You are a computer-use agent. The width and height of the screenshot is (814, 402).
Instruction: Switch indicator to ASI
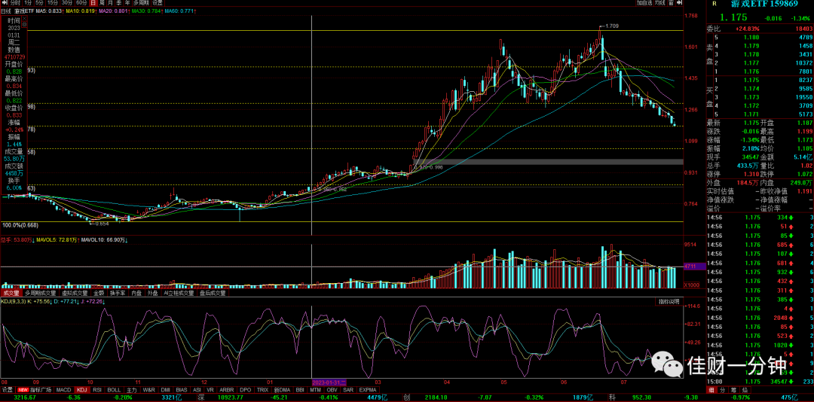tap(197, 389)
